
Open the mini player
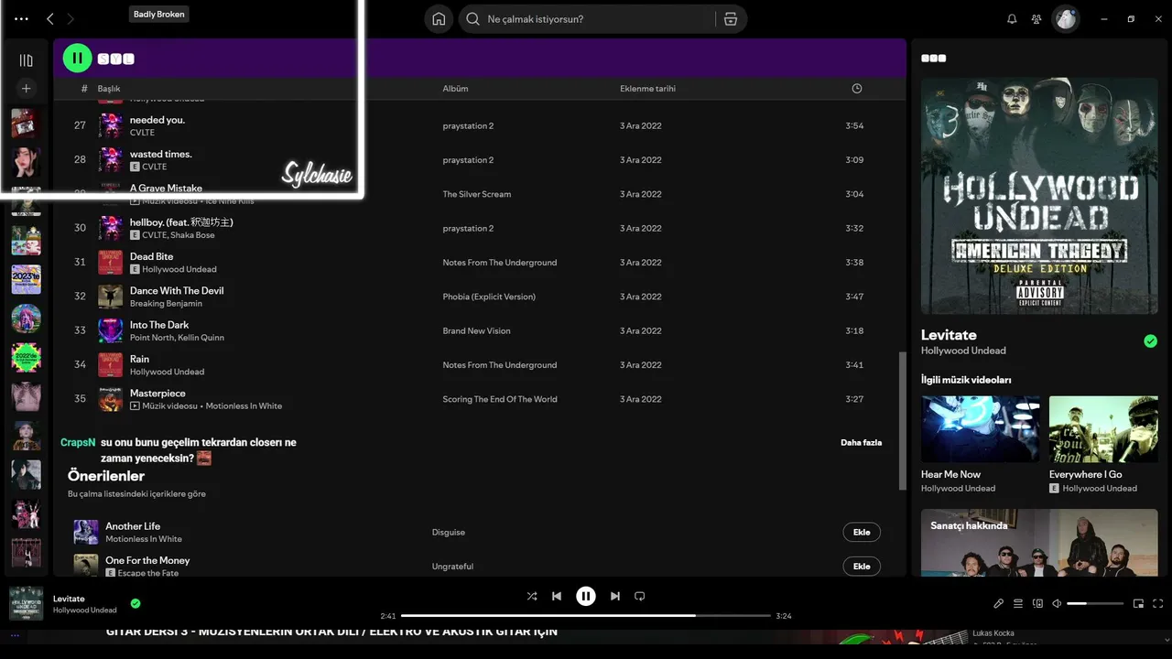[1139, 603]
